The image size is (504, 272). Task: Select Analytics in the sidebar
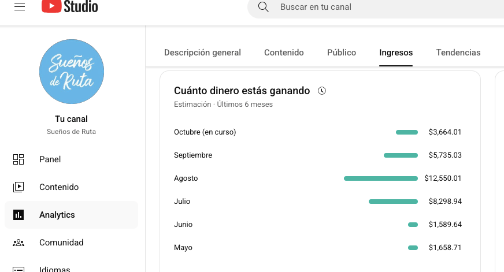71,214
